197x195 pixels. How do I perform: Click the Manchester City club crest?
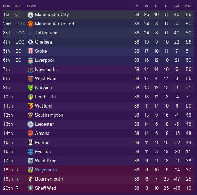click(x=30, y=15)
